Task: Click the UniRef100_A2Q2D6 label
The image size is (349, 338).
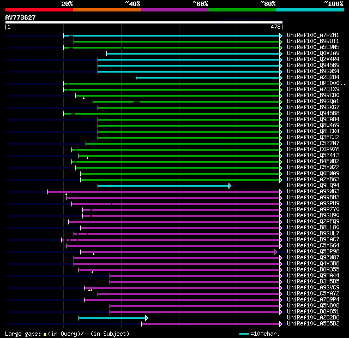Action: pos(313,318)
